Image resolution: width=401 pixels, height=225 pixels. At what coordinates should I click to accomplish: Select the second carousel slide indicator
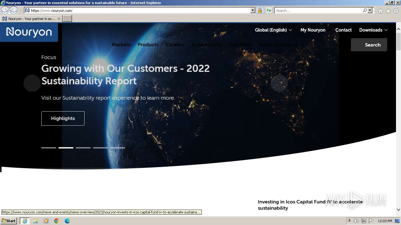coord(66,148)
